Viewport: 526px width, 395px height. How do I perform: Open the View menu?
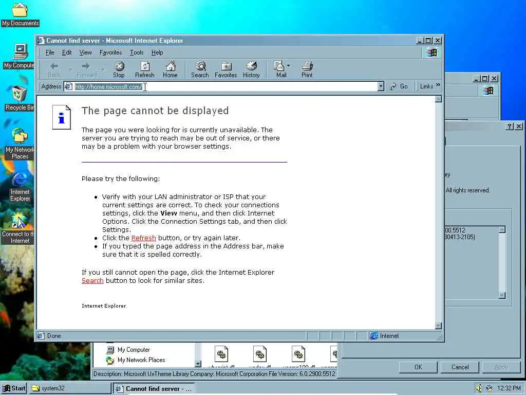[x=85, y=52]
